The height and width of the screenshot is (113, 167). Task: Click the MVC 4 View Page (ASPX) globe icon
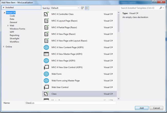[x=46, y=60]
